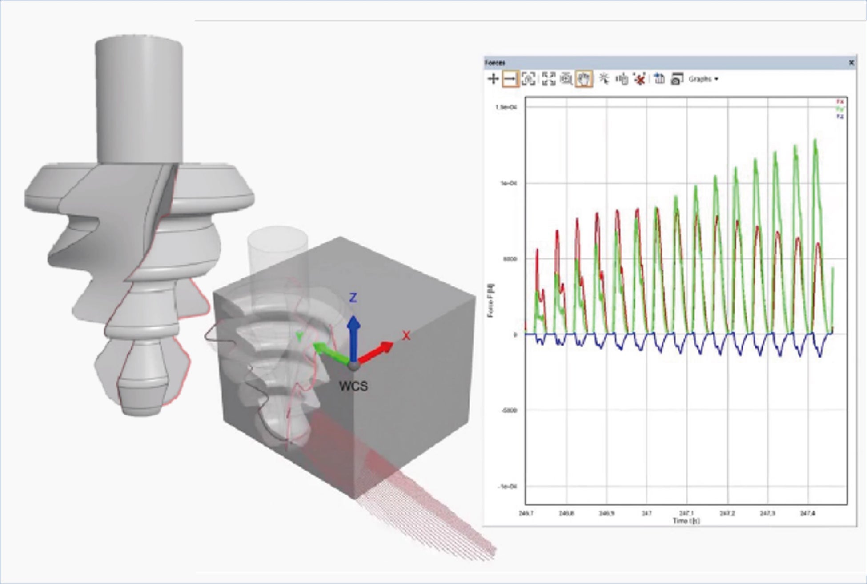Click the zoom-to-region frame icon
This screenshot has width=867, height=584.
pyautogui.click(x=528, y=79)
